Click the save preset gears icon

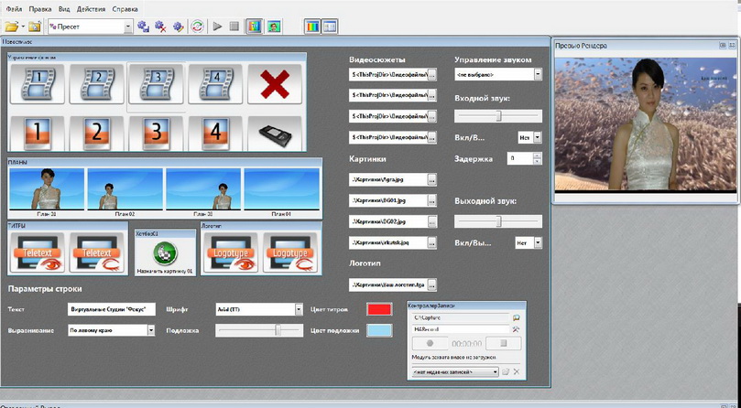tap(143, 27)
